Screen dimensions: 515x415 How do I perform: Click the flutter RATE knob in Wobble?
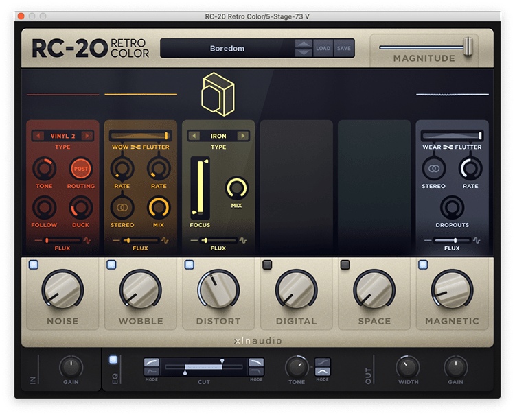(159, 169)
